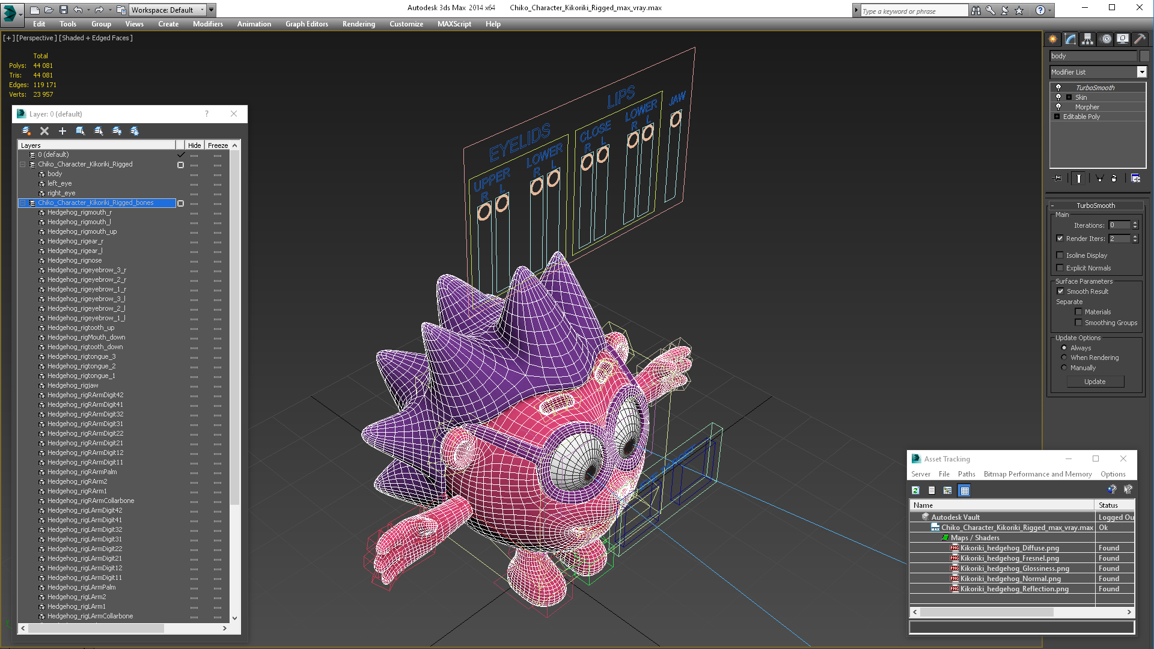Image resolution: width=1154 pixels, height=649 pixels.
Task: Click Delete Layer X icon in Layer dialog
Action: pos(44,130)
